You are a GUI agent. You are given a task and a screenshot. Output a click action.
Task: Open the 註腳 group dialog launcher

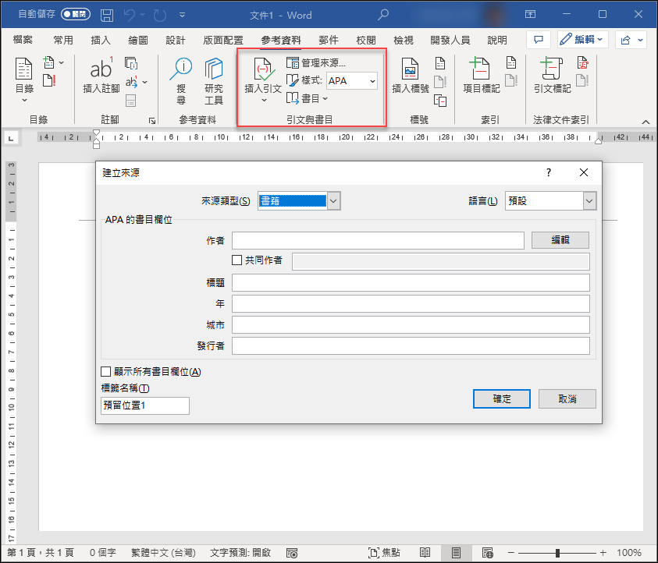point(152,121)
